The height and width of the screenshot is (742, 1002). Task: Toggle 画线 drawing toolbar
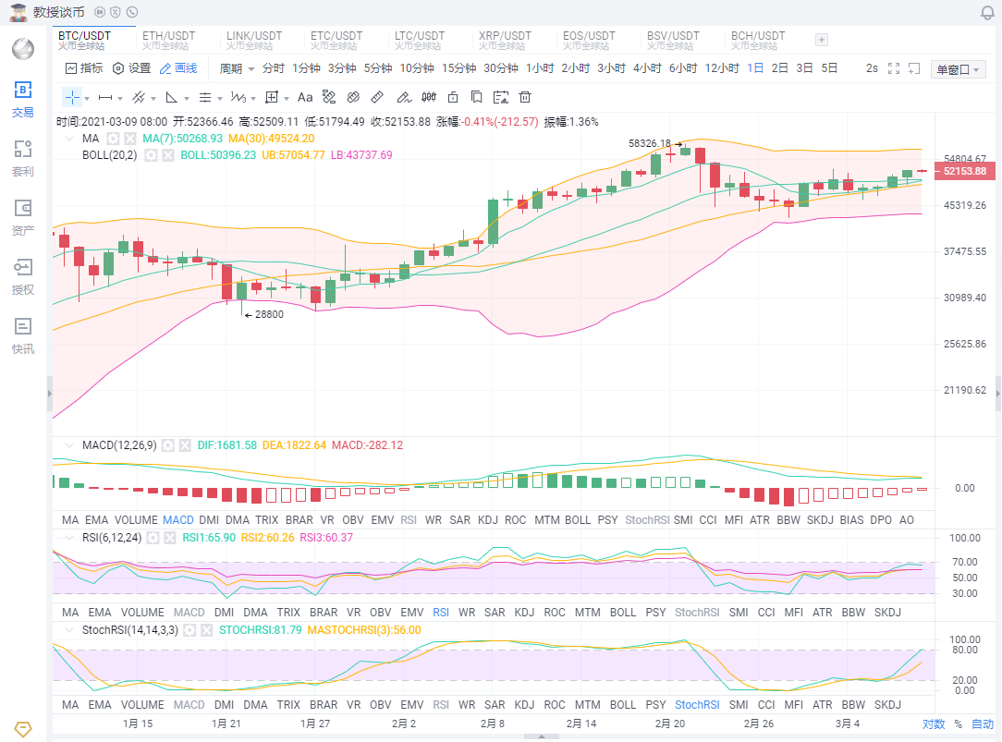coord(178,68)
